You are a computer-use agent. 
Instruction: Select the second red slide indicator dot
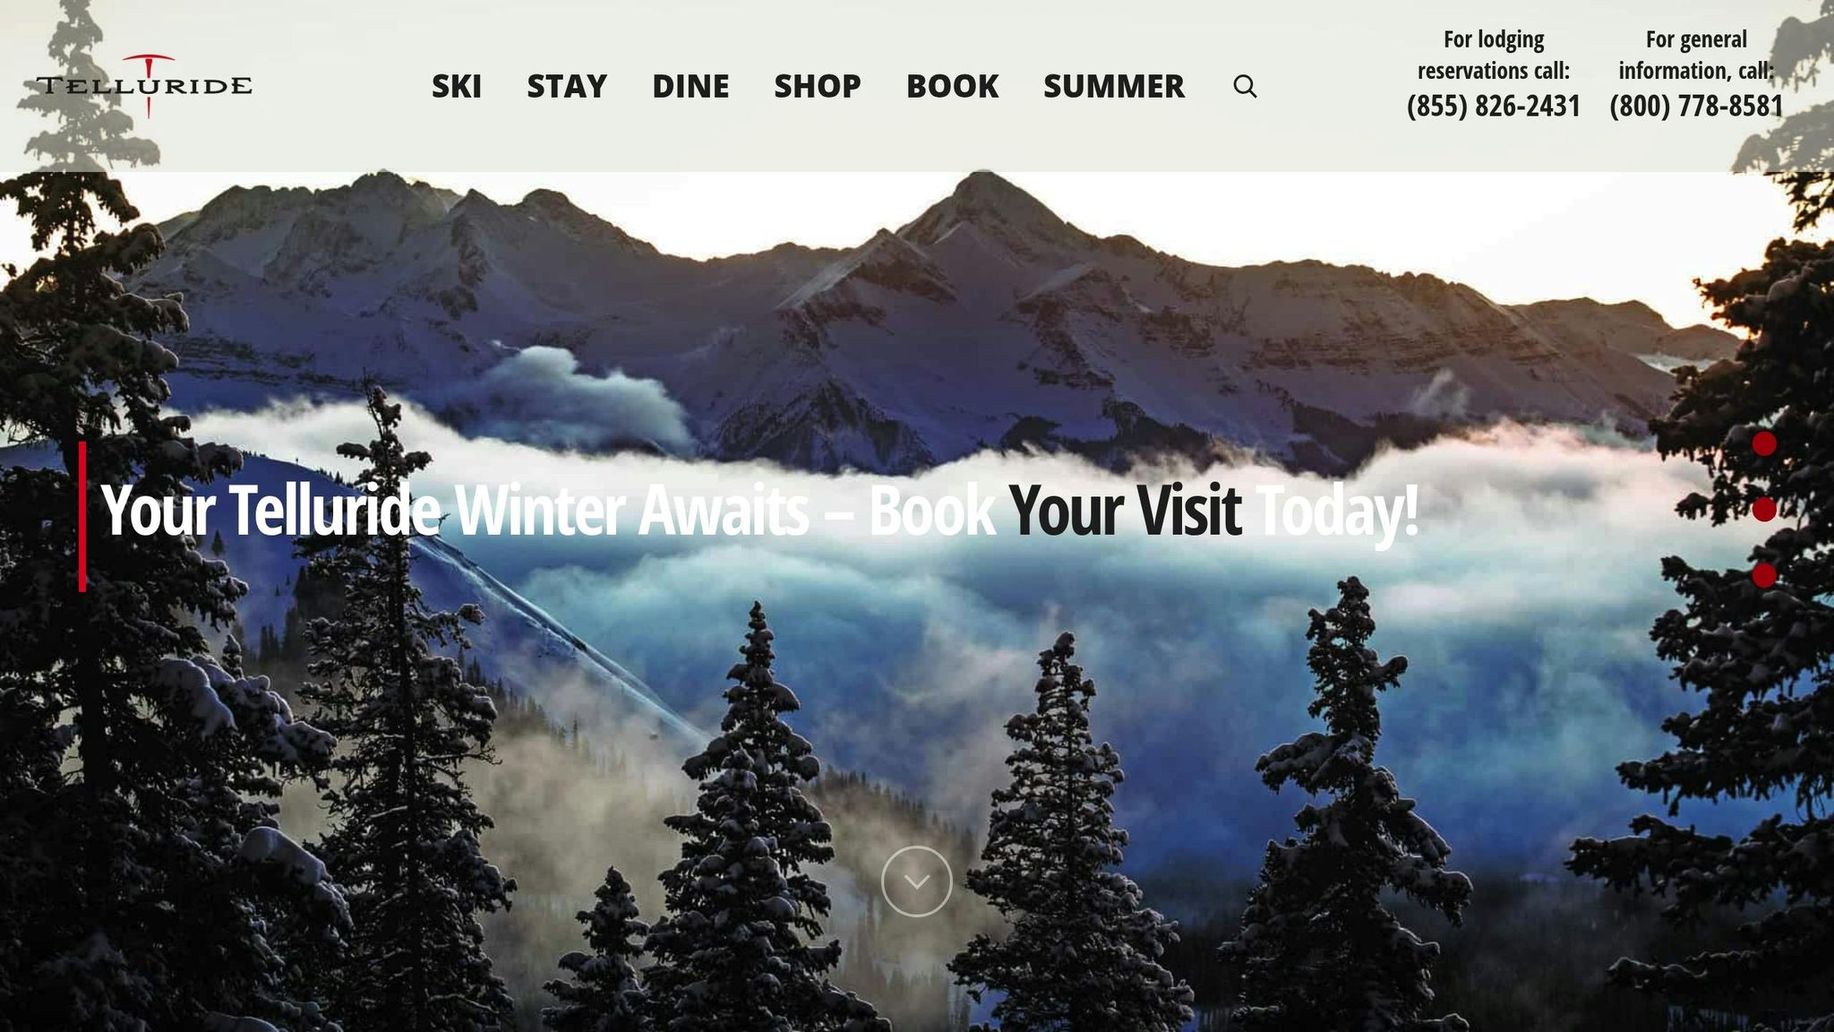1764,510
